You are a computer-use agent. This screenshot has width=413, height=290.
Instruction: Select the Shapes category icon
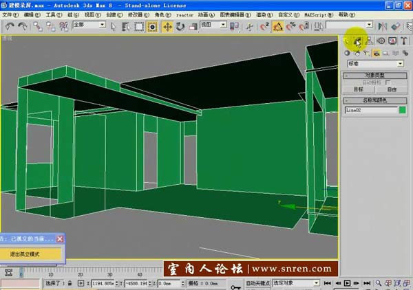coord(357,53)
